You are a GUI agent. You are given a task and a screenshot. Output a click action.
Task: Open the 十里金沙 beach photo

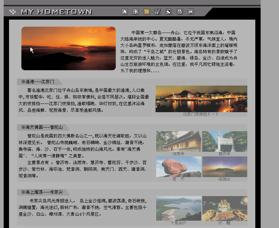click(179, 208)
